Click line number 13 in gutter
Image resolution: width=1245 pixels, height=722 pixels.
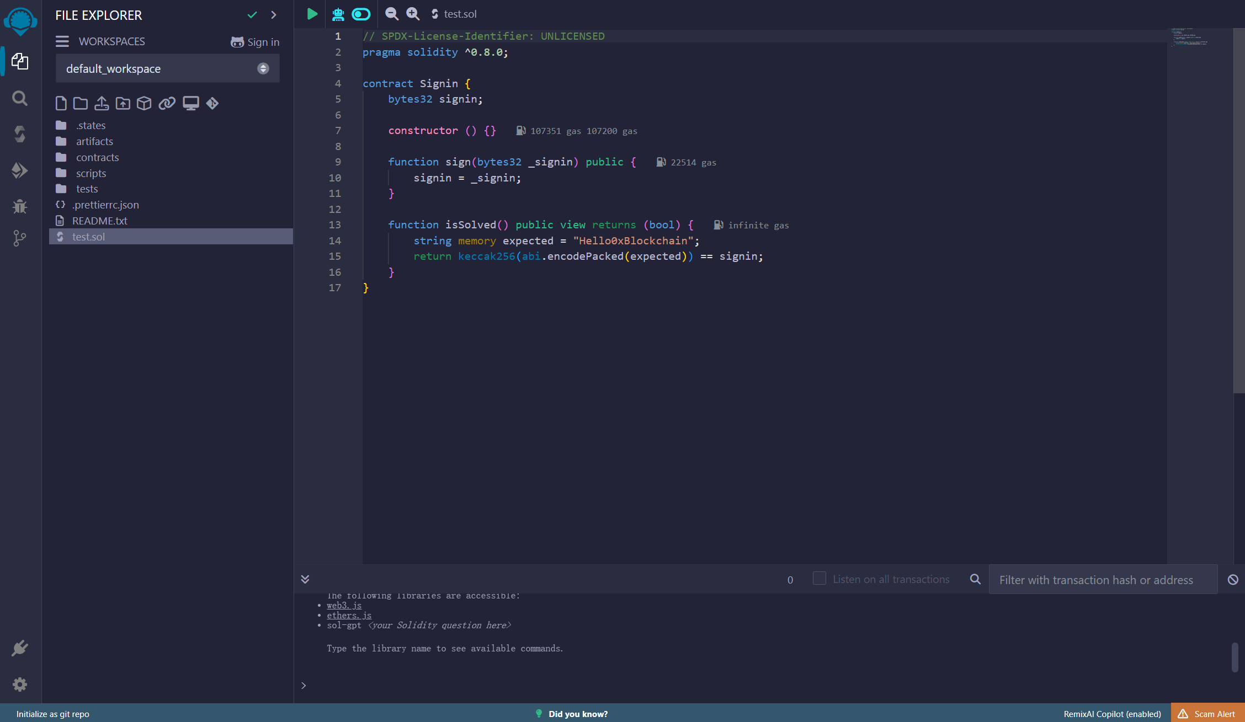pos(335,225)
